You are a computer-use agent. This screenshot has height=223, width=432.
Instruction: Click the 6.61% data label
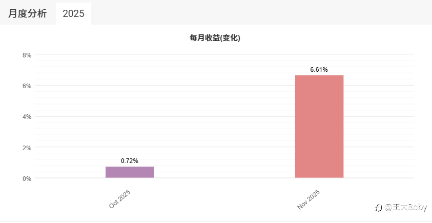click(x=319, y=70)
